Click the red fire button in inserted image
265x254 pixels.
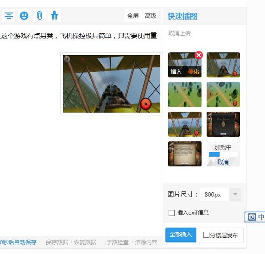coord(145,104)
